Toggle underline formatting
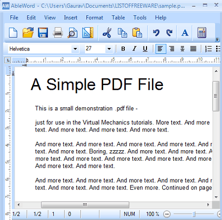Screen dimensions: 222x220 (145, 49)
